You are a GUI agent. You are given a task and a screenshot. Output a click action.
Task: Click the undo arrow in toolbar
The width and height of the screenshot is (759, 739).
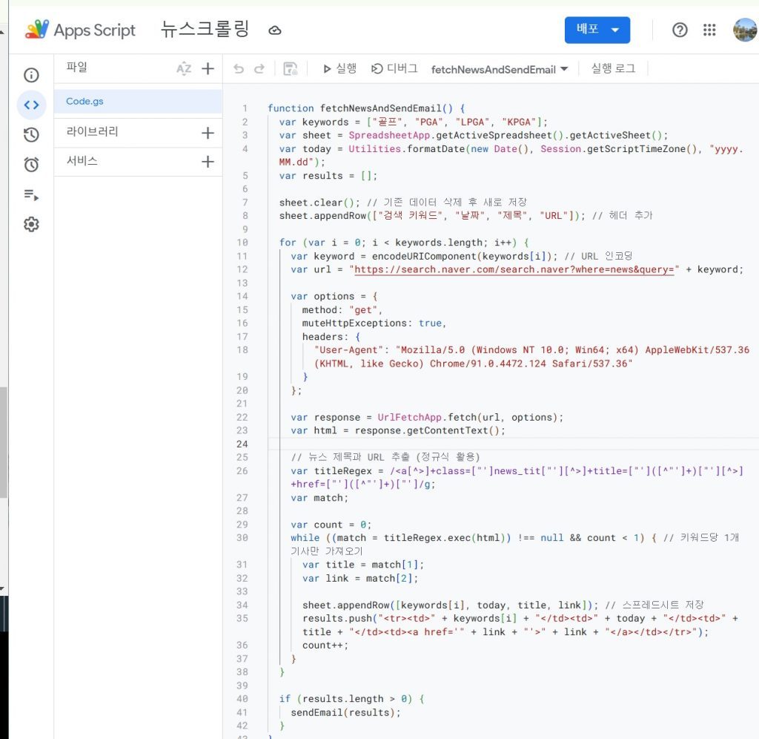tap(239, 69)
